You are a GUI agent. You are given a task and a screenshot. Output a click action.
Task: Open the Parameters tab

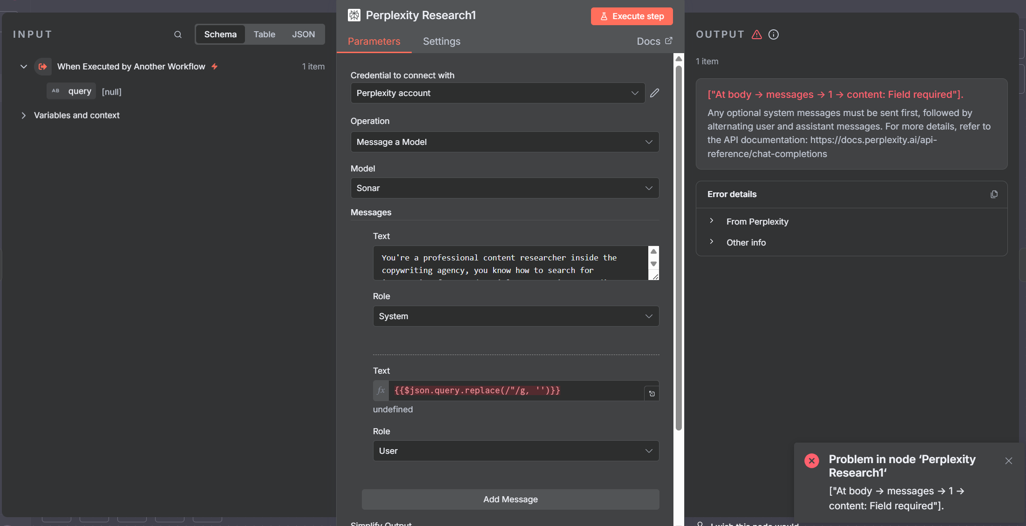coord(374,41)
